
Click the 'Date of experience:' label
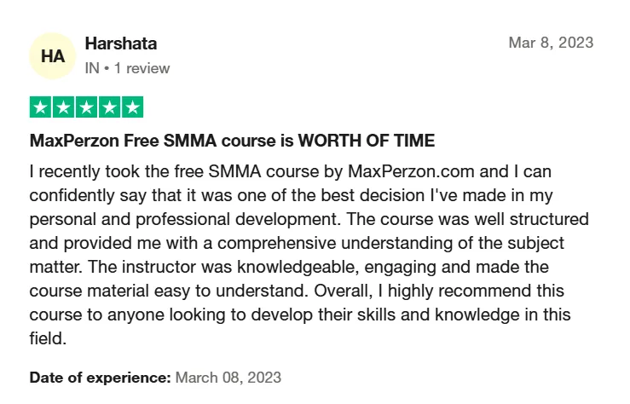(101, 378)
